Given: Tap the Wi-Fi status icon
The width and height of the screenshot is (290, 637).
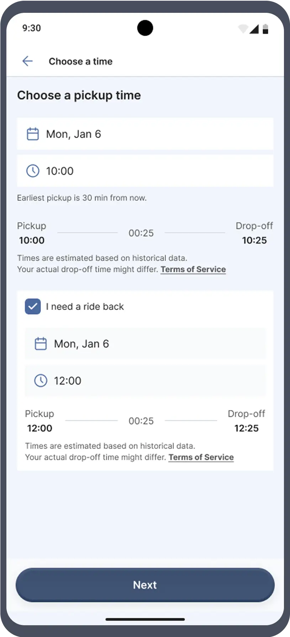Looking at the screenshot, I should click(243, 29).
